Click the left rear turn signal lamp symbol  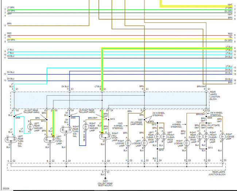11,139
